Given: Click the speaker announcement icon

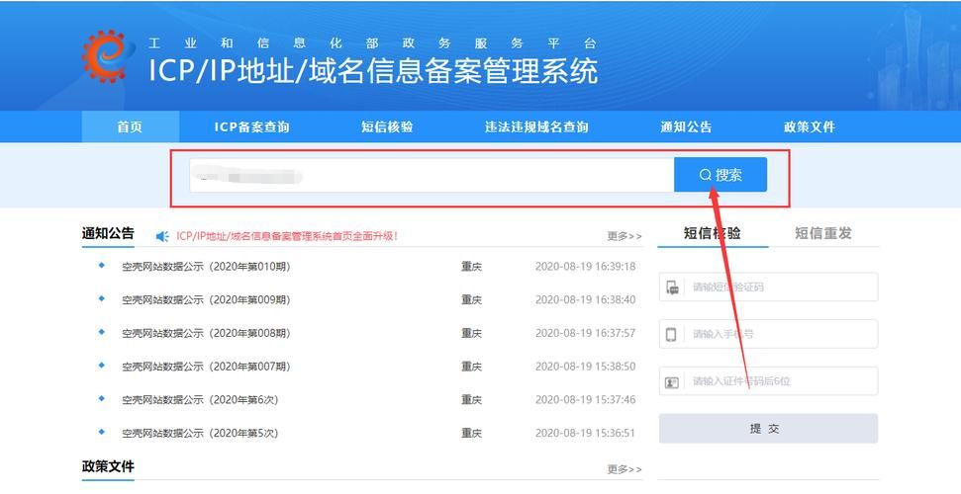Looking at the screenshot, I should click(x=162, y=236).
